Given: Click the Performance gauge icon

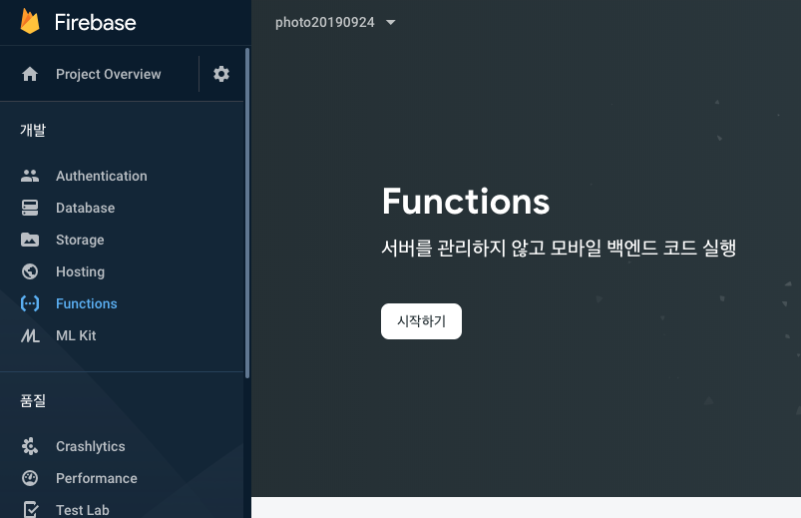Looking at the screenshot, I should click(30, 478).
